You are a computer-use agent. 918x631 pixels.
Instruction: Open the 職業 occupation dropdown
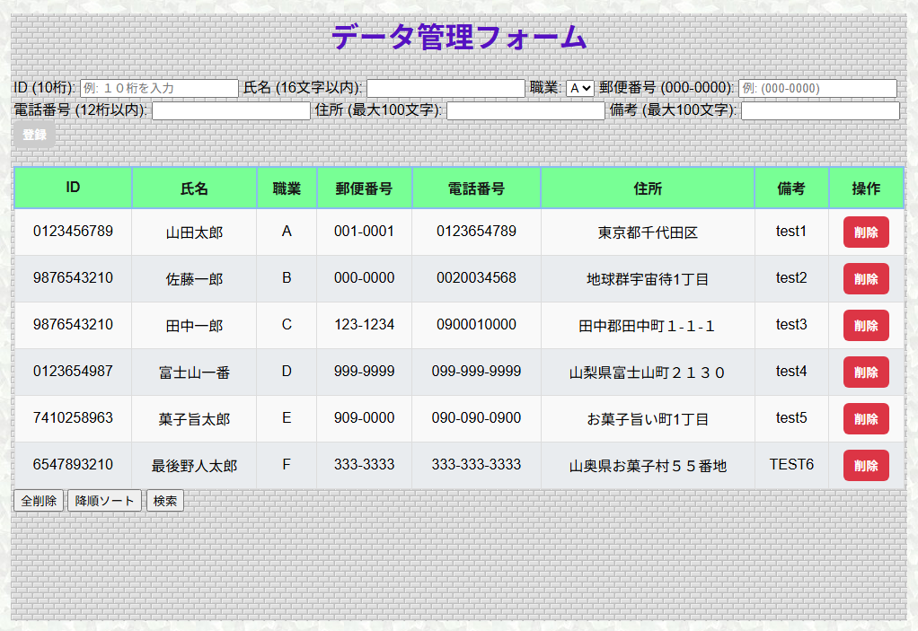coord(579,88)
